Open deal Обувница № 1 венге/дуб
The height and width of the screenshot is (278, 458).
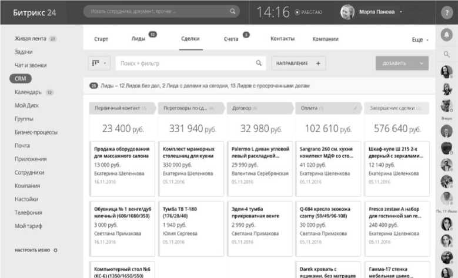[122, 229]
